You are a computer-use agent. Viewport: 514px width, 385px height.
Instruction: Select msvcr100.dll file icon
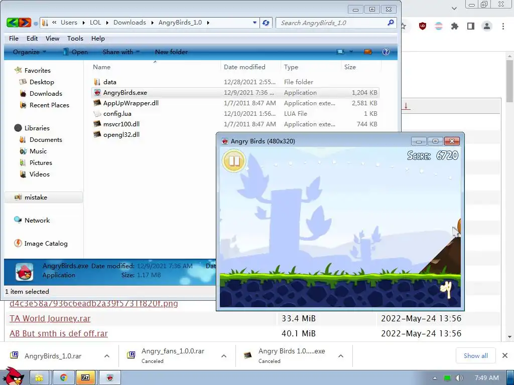[97, 124]
